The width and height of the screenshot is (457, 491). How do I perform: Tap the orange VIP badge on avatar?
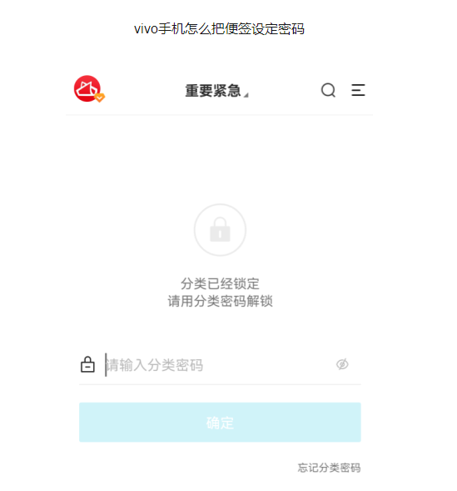click(x=100, y=98)
